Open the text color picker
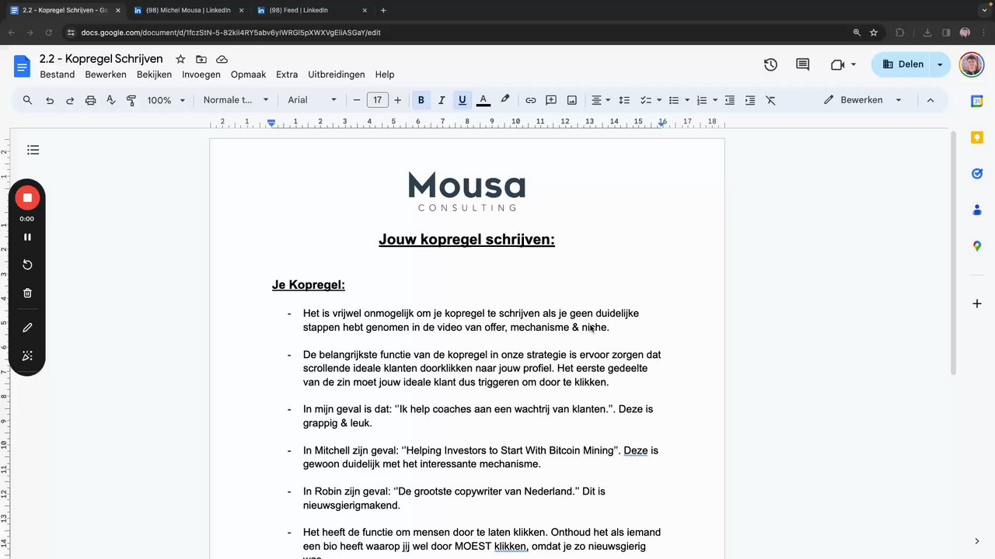995x559 pixels. coord(483,100)
